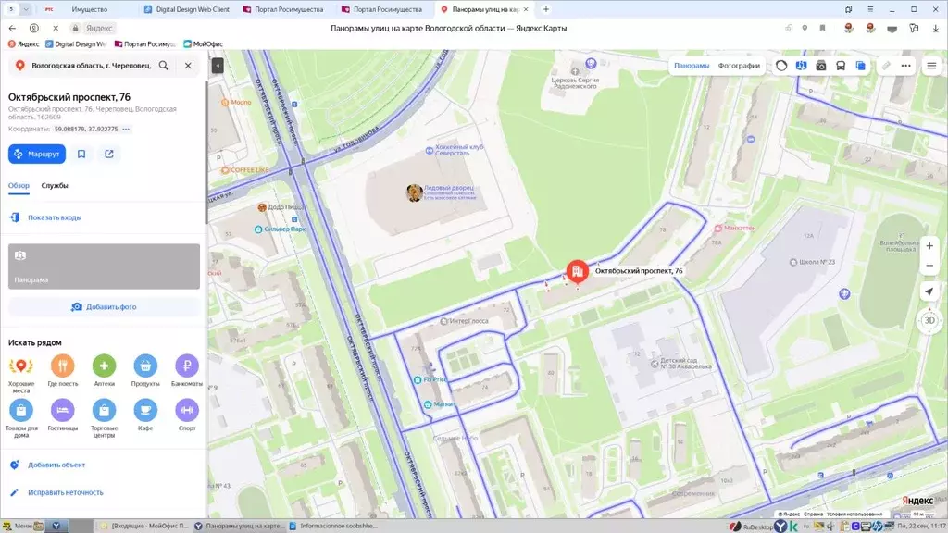Switch to the Службы tab
Screen dimensions: 948x533
(55, 186)
